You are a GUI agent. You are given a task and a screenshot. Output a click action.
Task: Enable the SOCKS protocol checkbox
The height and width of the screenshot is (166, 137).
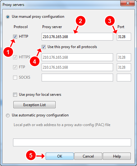15,77
